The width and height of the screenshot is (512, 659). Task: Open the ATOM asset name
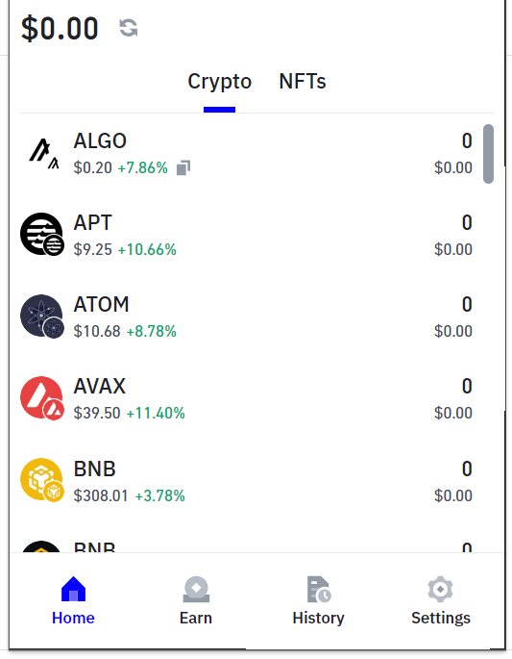(x=101, y=304)
